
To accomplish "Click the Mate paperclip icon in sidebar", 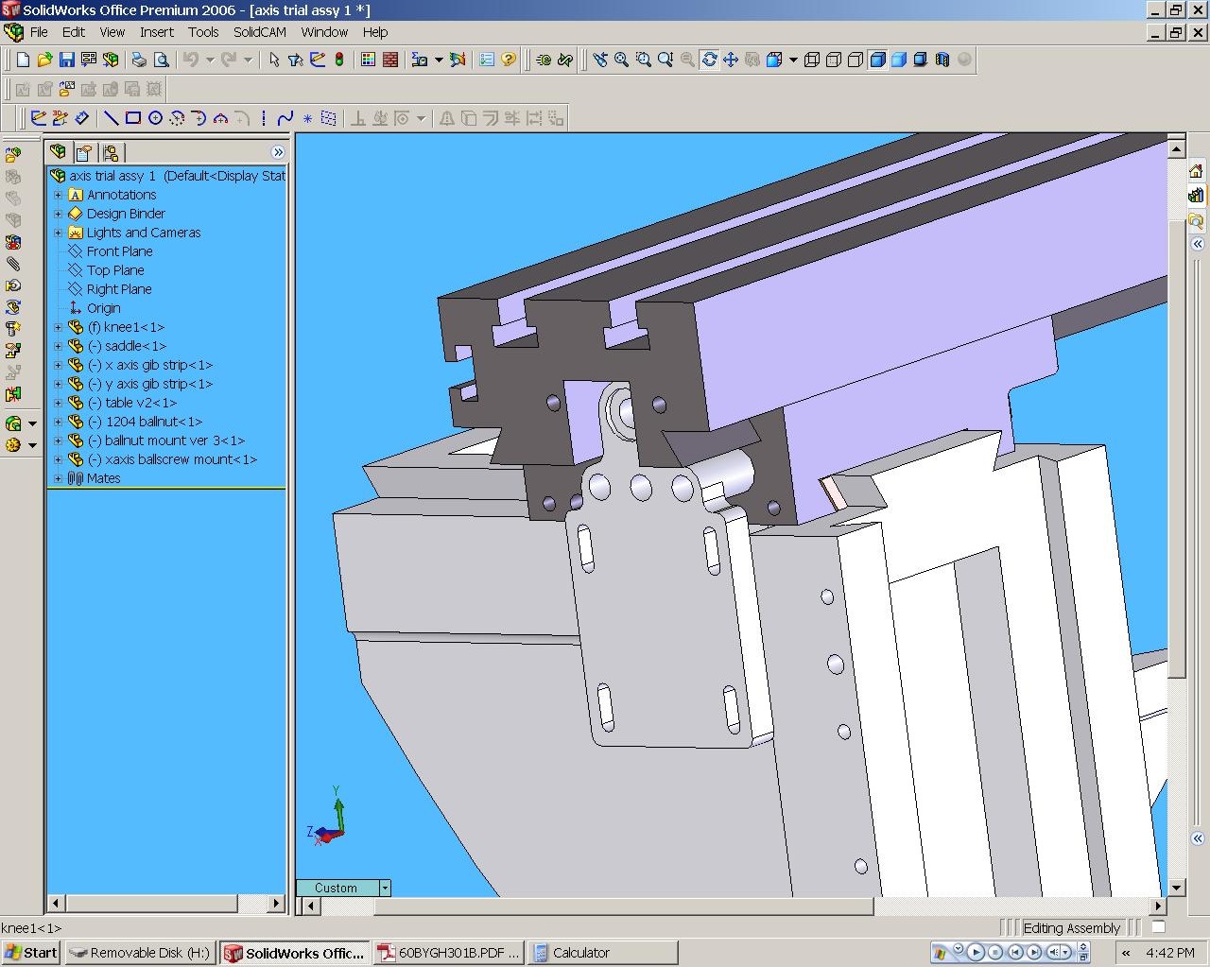I will point(13,264).
